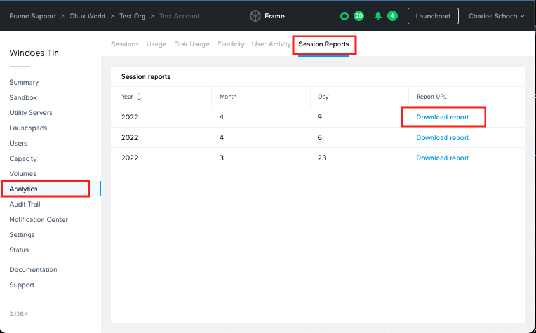This screenshot has height=333, width=536.
Task: Click the Report URL column header
Action: pyautogui.click(x=432, y=97)
